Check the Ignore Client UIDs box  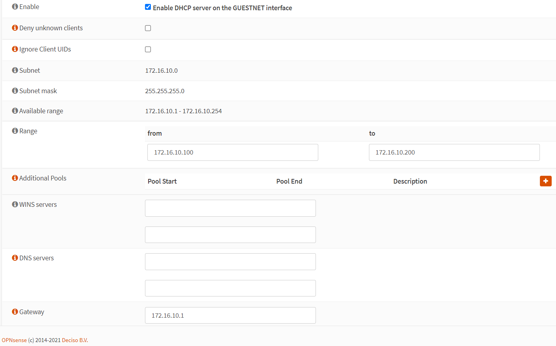pos(148,50)
